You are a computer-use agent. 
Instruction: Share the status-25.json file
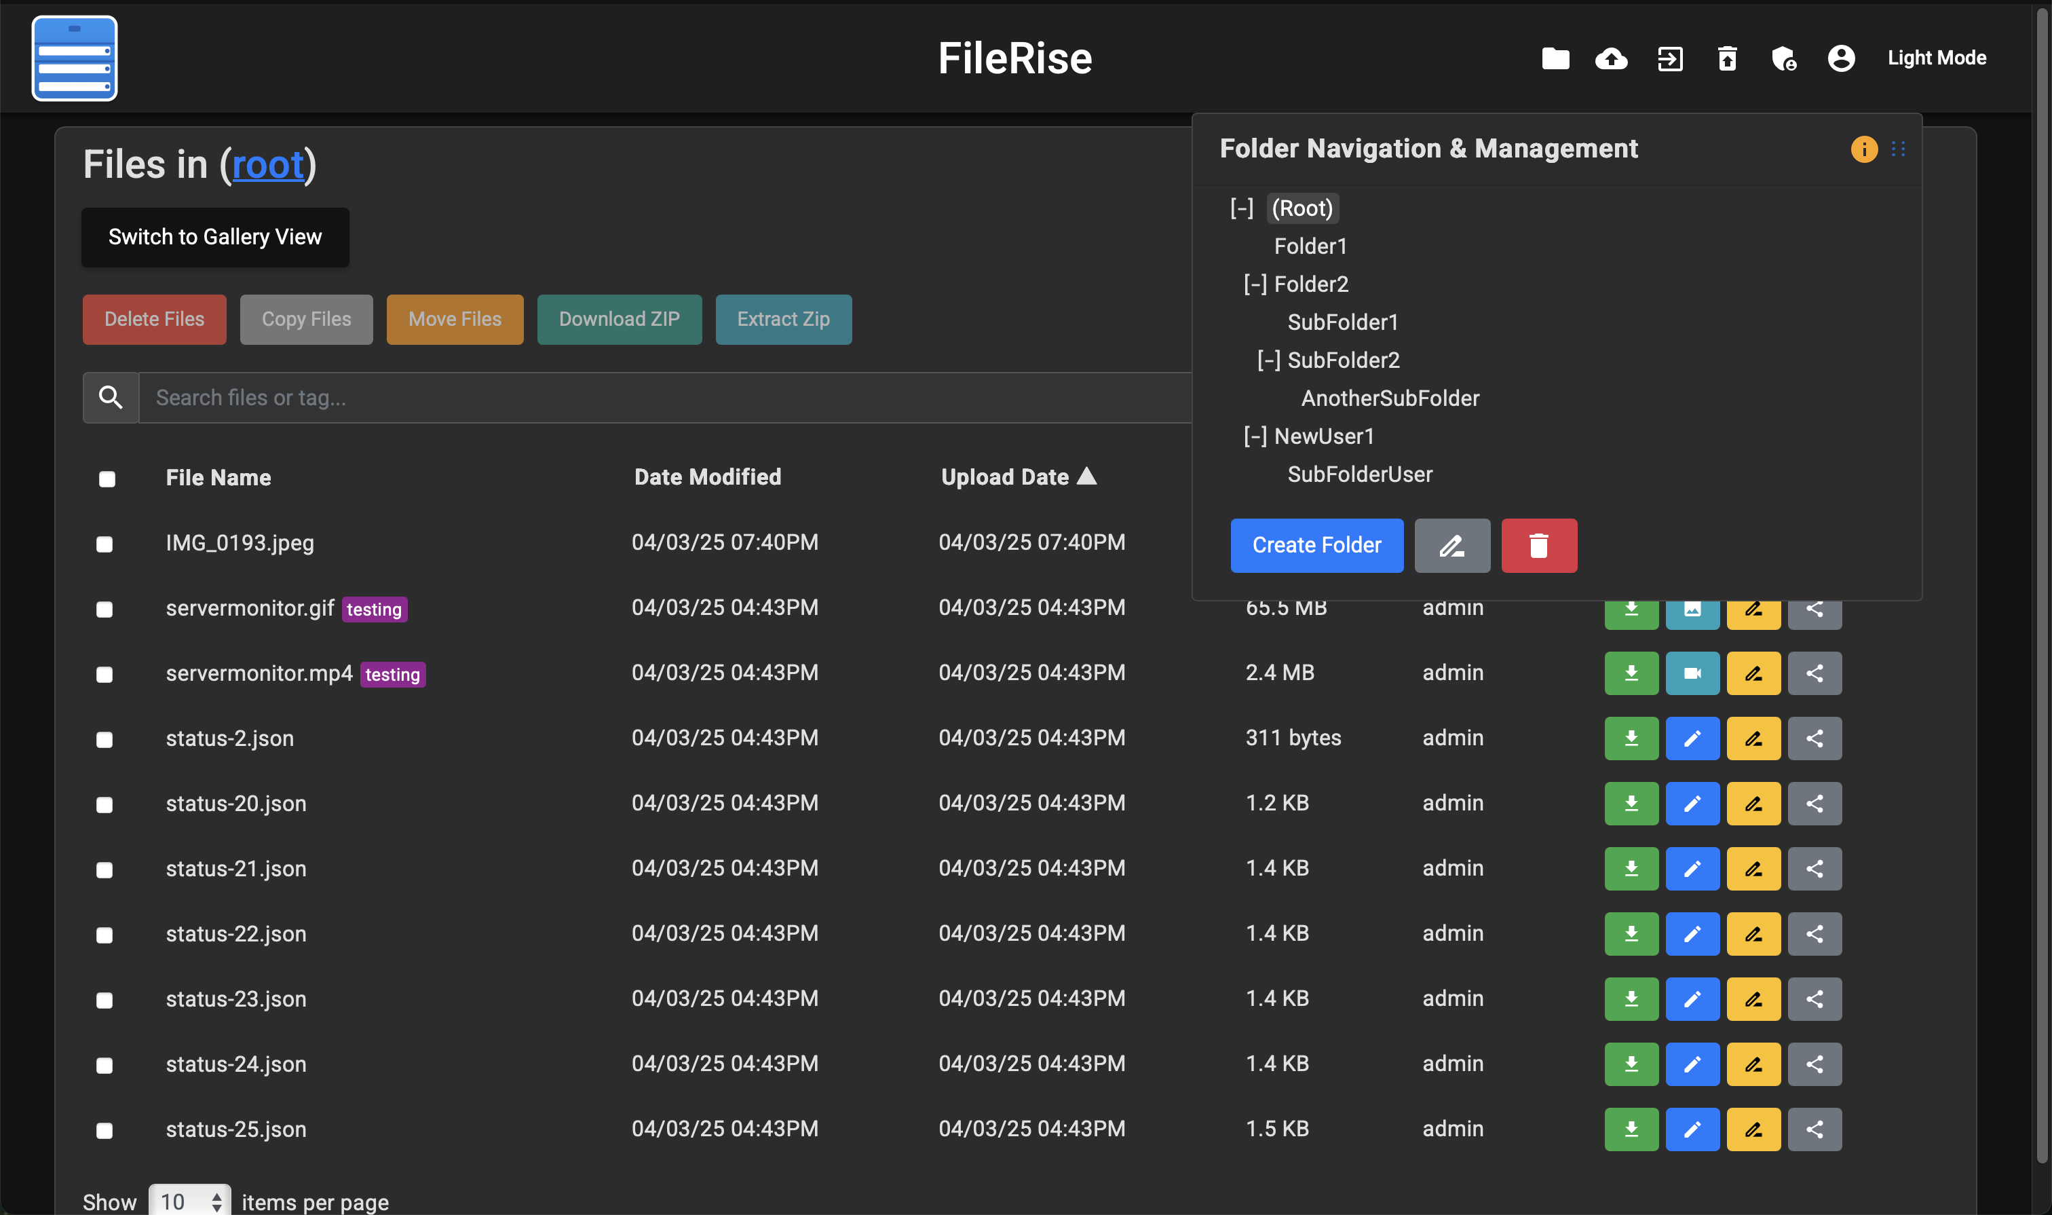[x=1814, y=1129]
